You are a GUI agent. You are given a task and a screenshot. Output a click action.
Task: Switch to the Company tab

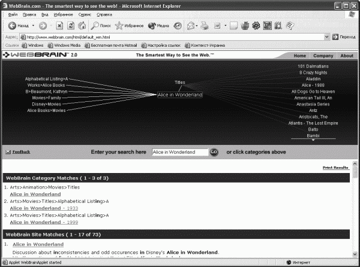(x=323, y=56)
